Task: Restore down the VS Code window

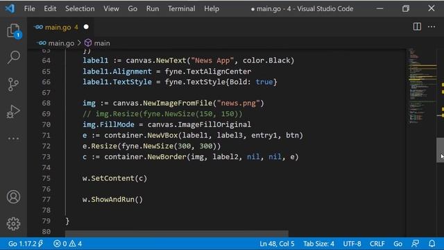Action: tap(405, 8)
